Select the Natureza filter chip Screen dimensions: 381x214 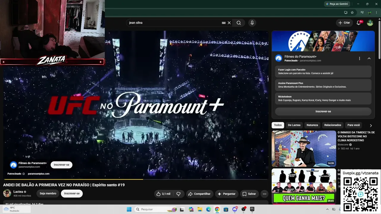(312, 125)
